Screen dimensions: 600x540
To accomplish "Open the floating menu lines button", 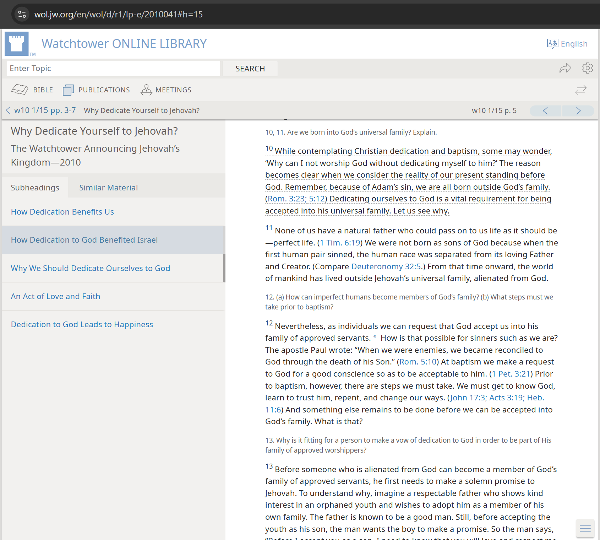I will [x=585, y=528].
